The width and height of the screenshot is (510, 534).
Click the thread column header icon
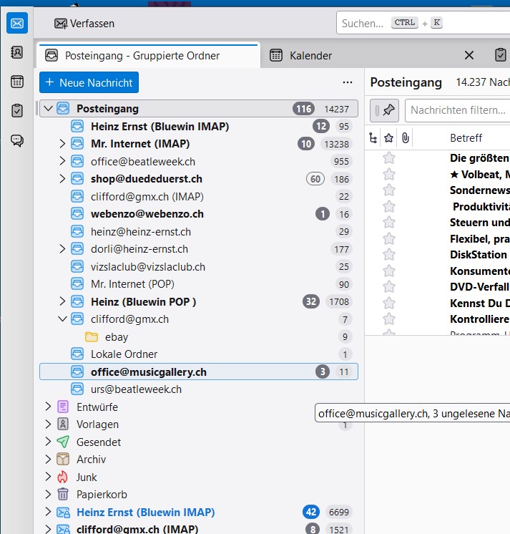click(373, 137)
